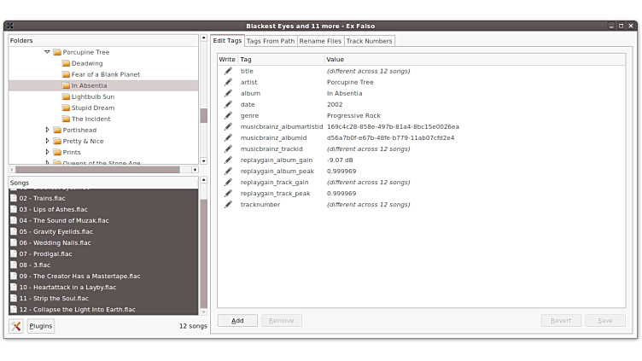Open the Track Numbers tab

pyautogui.click(x=370, y=41)
